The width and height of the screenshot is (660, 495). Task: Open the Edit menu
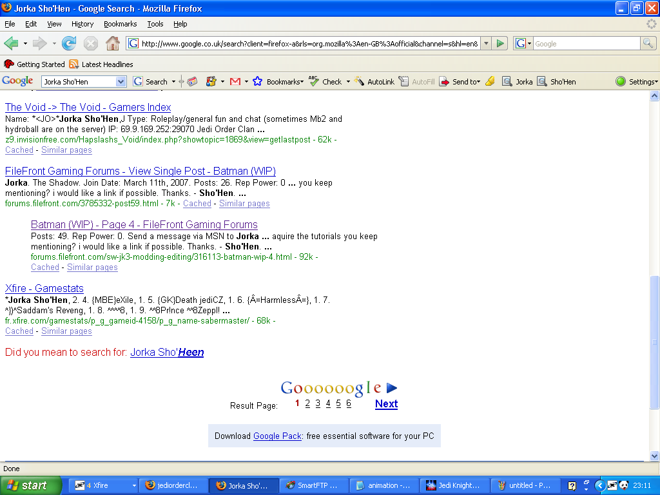click(31, 24)
